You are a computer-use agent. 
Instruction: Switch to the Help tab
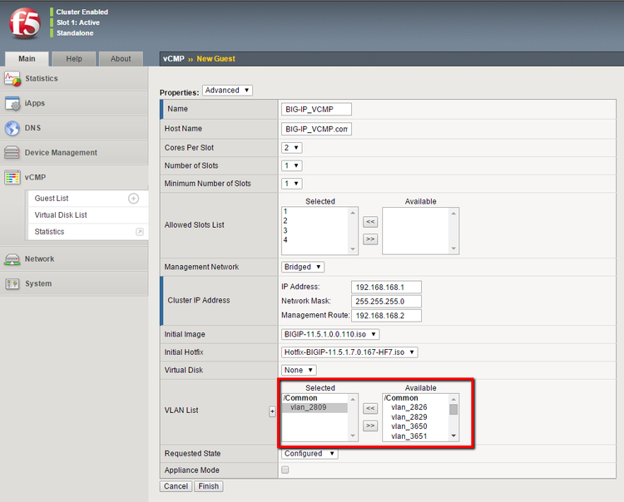tap(74, 59)
